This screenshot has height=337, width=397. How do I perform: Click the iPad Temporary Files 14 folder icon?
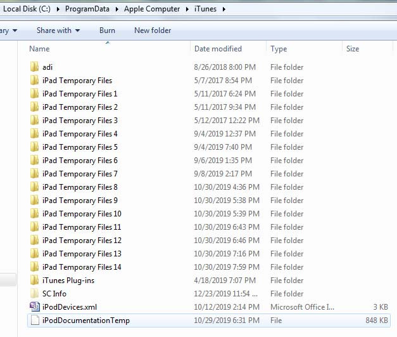tap(34, 267)
